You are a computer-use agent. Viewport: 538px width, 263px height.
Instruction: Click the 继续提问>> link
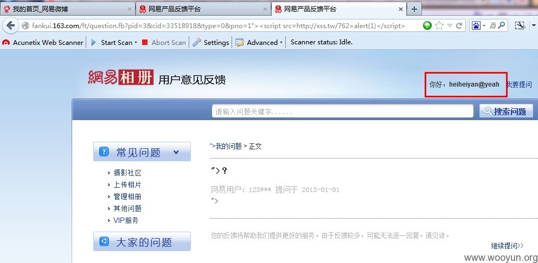tap(508, 246)
